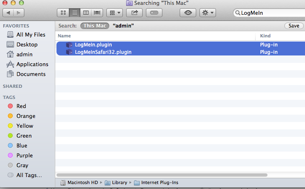Select the This Mac search scope

pos(95,26)
